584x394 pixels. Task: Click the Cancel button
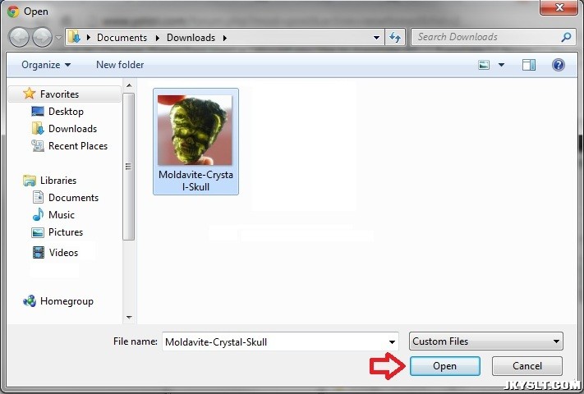point(527,366)
